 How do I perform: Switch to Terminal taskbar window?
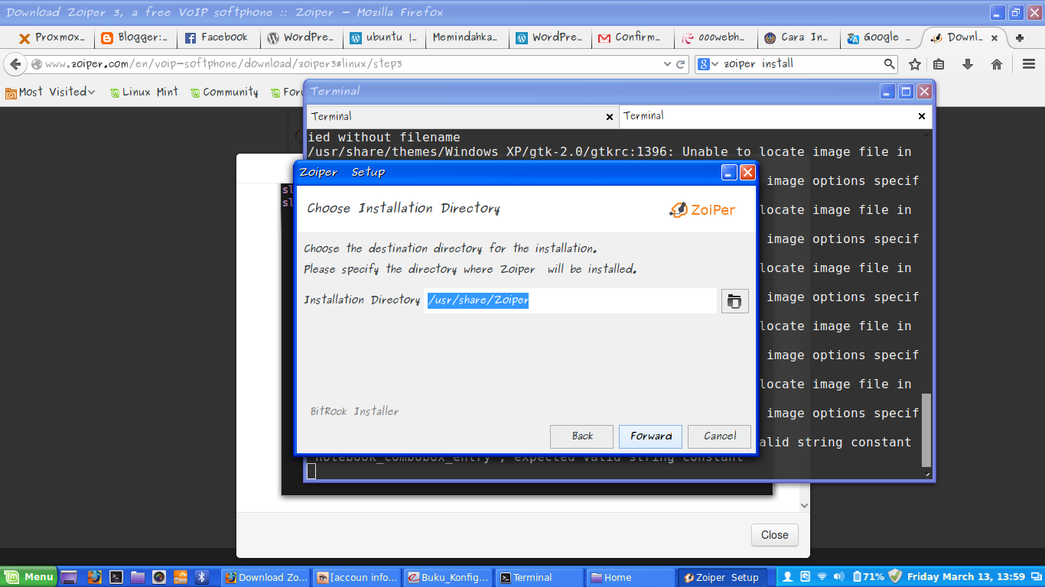click(539, 577)
